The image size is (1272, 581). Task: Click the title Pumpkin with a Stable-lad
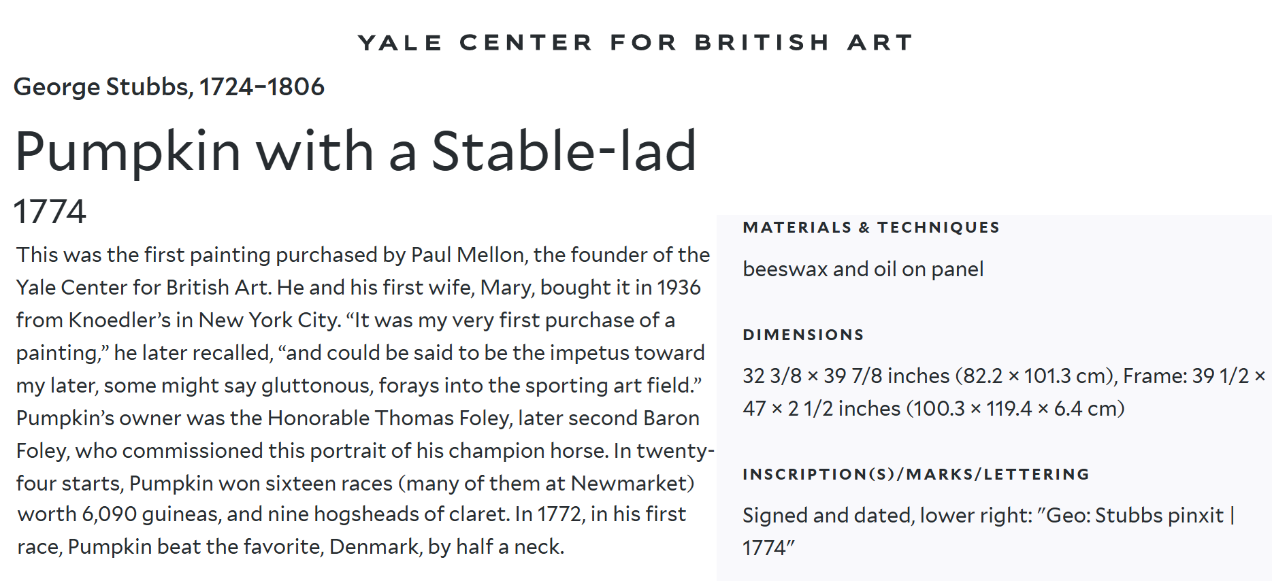tap(356, 151)
